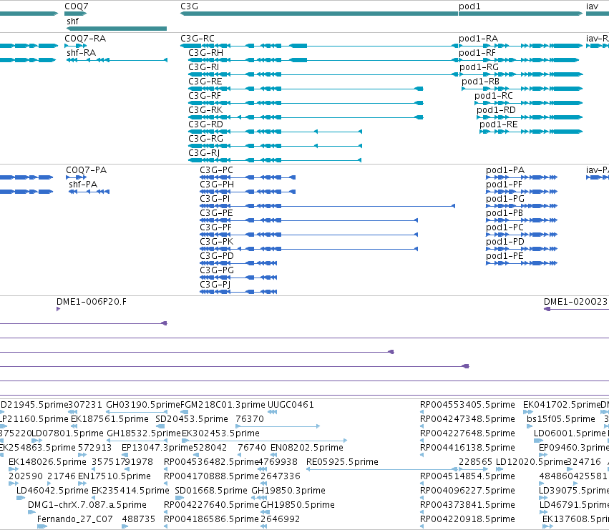This screenshot has height=530, width=609.
Task: Select the pod1-RB transcript label
Action: pos(480,82)
